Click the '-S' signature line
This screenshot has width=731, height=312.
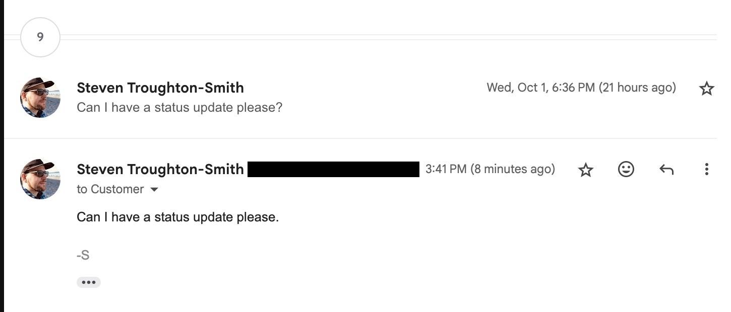[x=83, y=255]
